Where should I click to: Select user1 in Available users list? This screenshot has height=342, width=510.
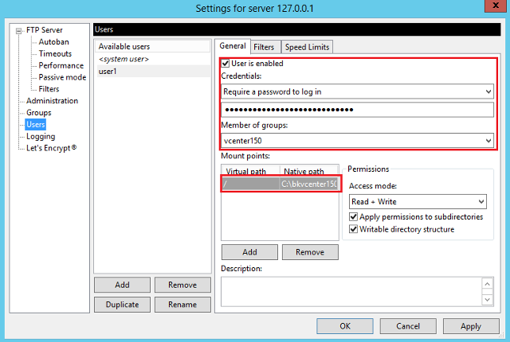(107, 72)
